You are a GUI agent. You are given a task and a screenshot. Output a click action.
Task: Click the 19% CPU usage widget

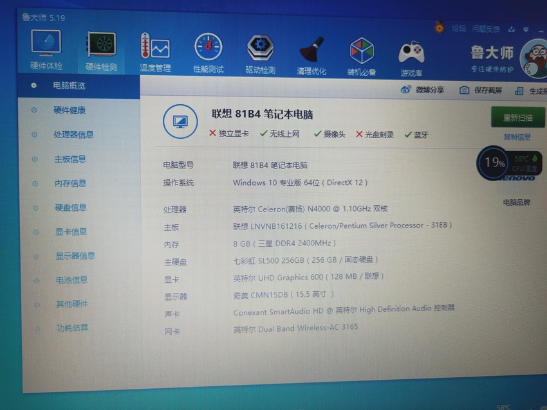[x=509, y=163]
